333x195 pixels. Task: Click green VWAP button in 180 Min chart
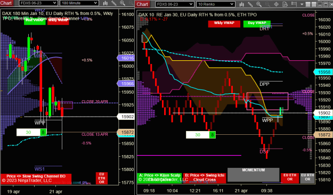tap(35, 21)
